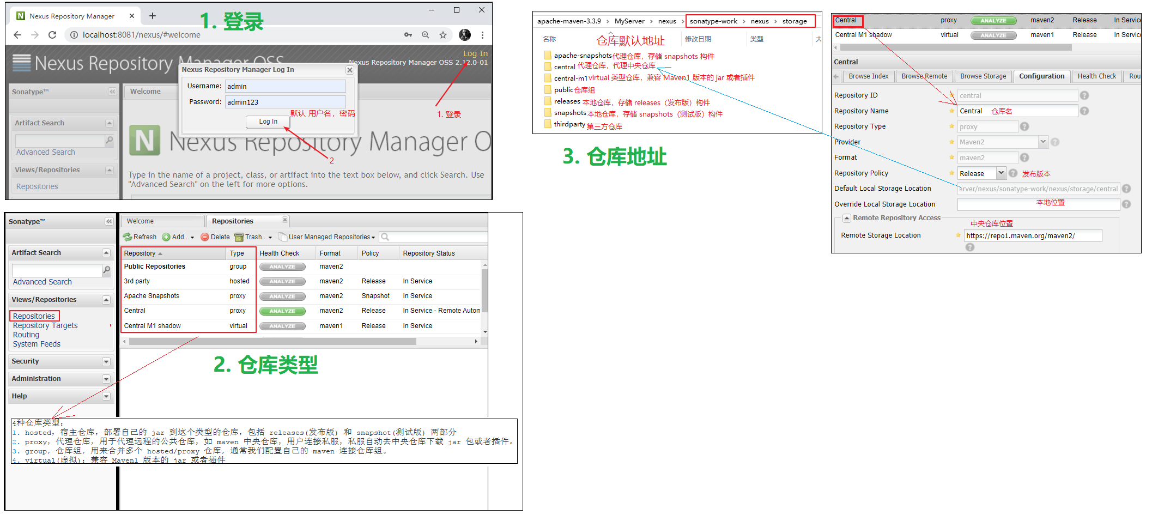
Task: Sort by the Repository column header
Action: [173, 253]
